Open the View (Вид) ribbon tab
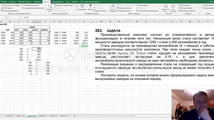This screenshot has width=214, height=120. coord(68,2)
